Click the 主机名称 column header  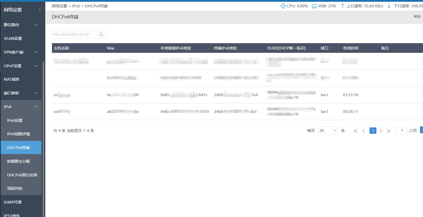61,48
